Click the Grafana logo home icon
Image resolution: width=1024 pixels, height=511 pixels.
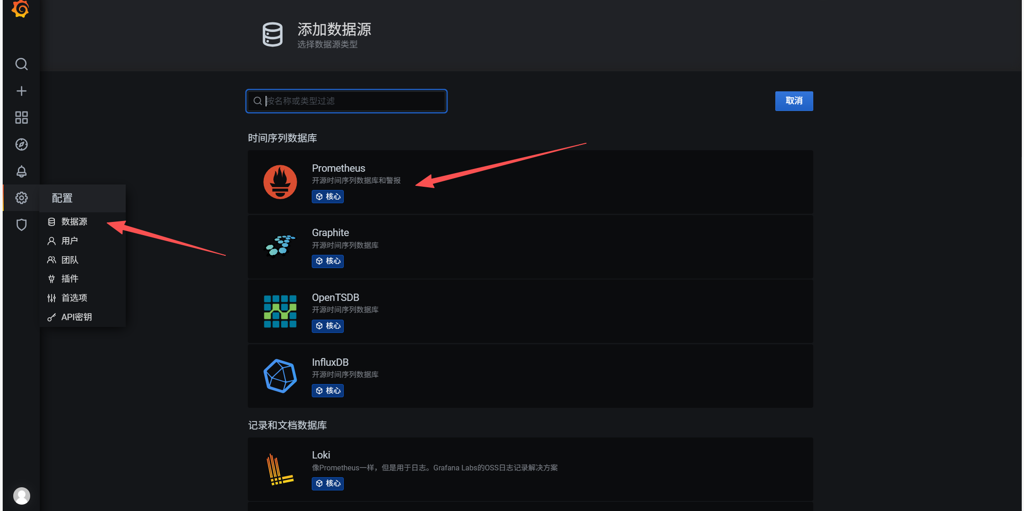21,9
